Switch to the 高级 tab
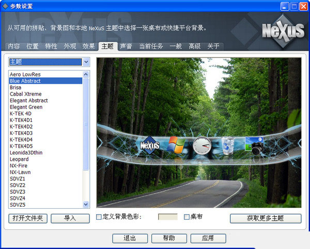Image resolution: width=310 pixels, height=249 pixels. pos(194,46)
